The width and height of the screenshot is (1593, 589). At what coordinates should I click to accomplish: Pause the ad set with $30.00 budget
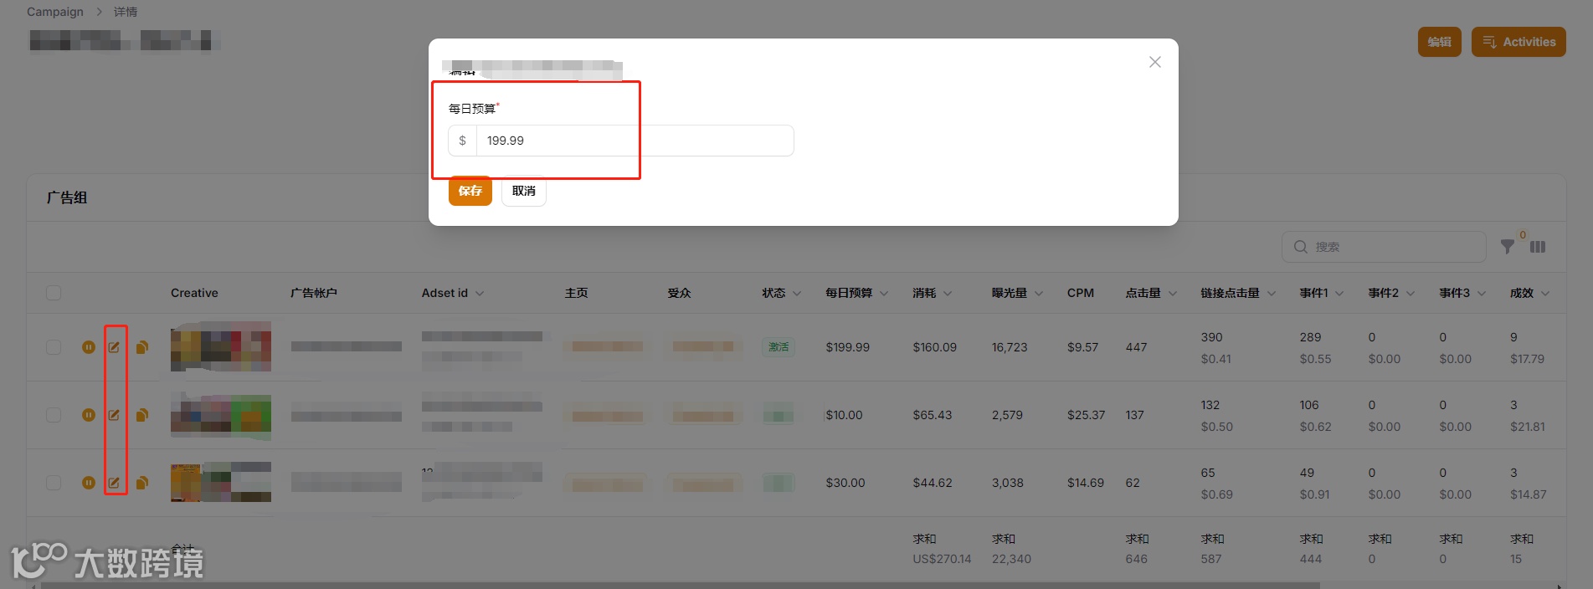tap(89, 483)
